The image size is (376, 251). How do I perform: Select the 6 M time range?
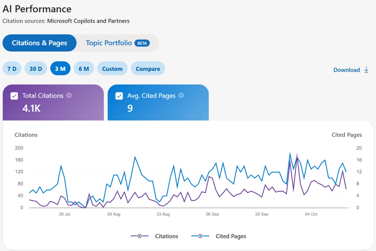coord(84,69)
